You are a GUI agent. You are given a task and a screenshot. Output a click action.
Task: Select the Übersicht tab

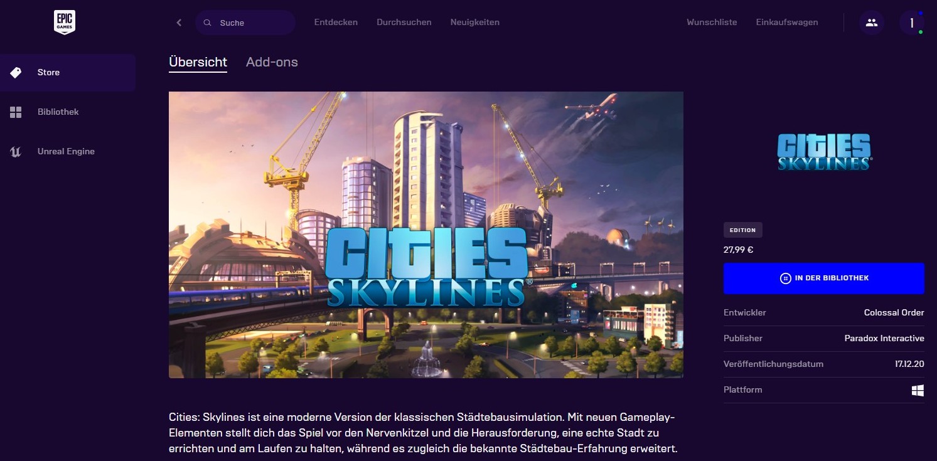coord(198,62)
